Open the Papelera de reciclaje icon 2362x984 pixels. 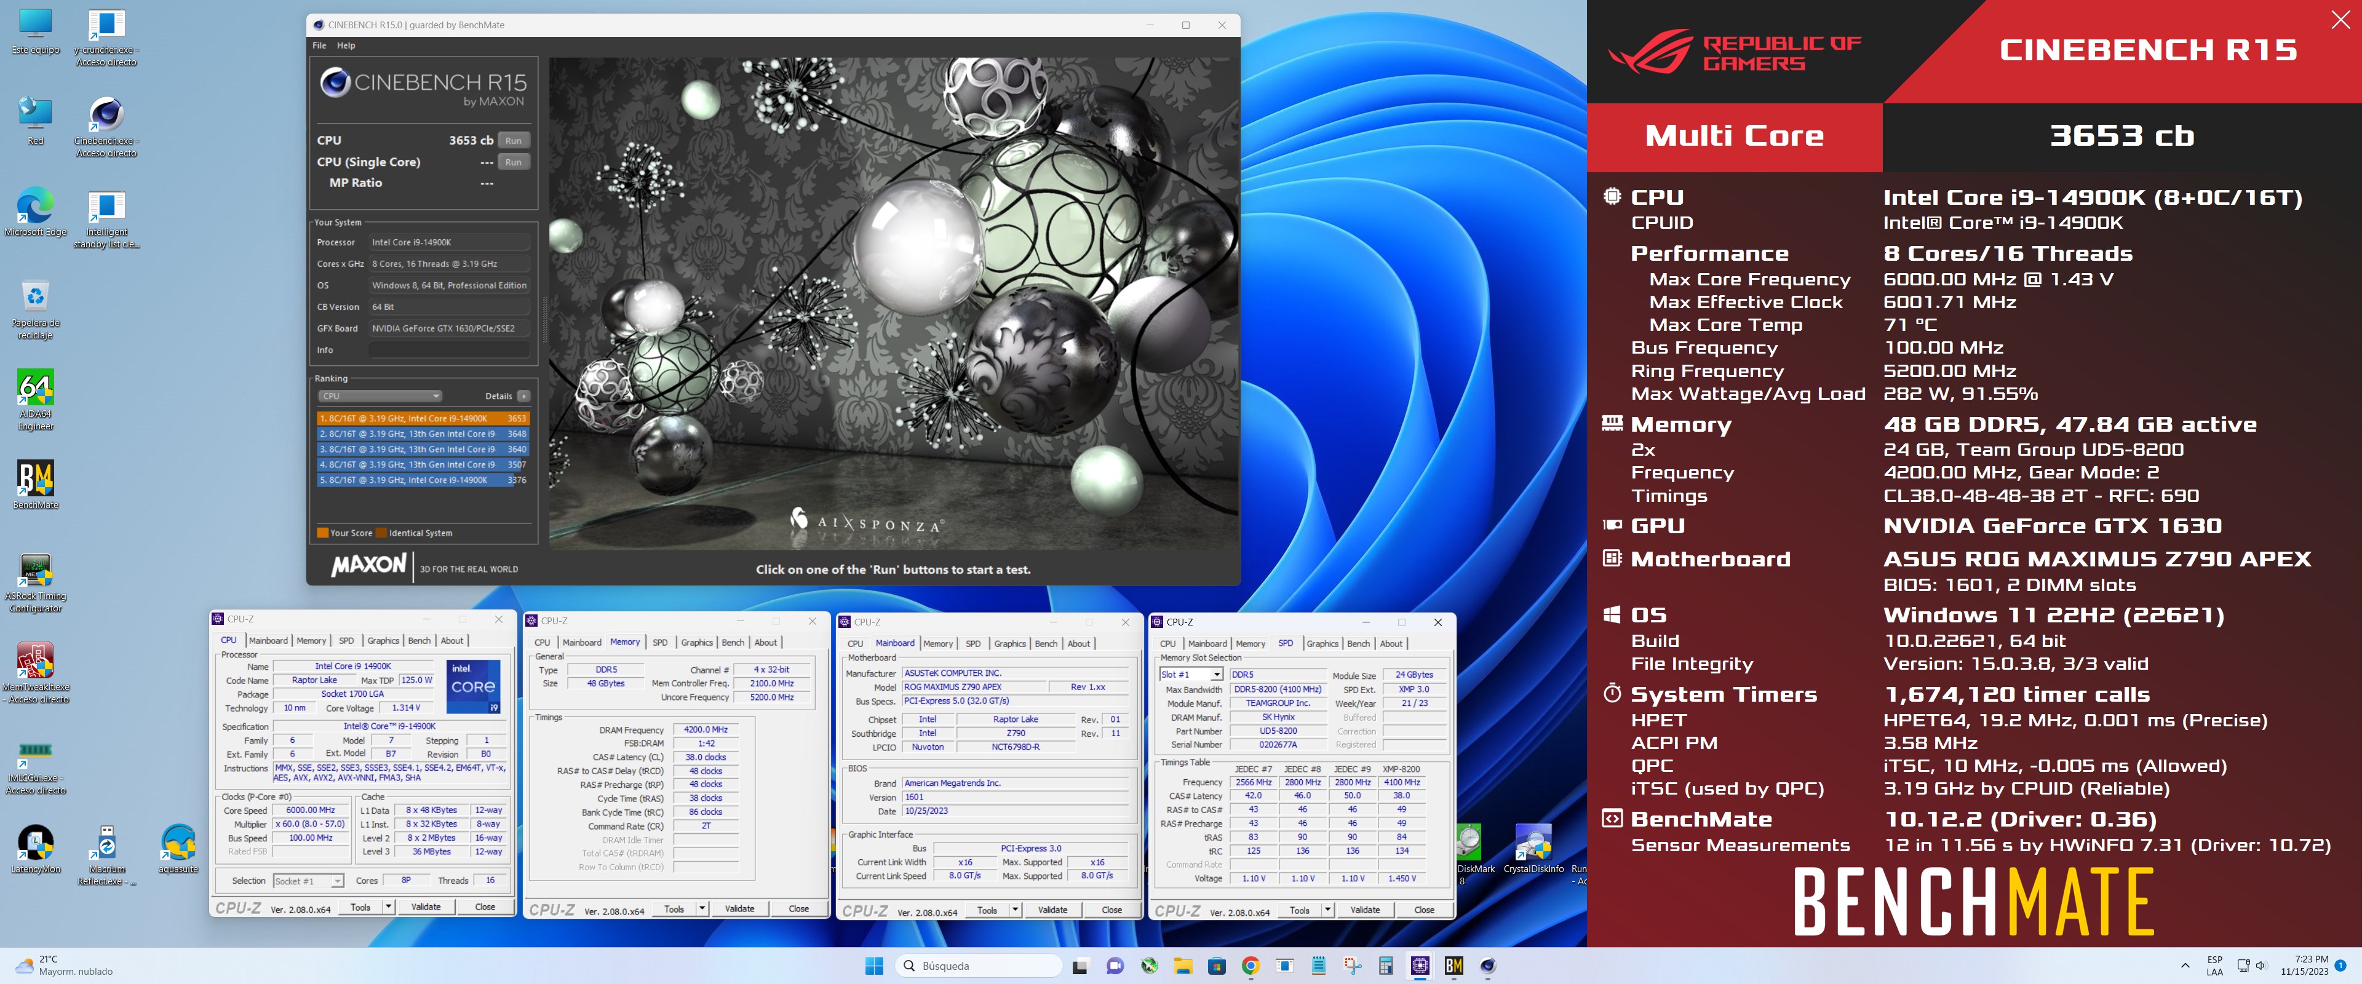coord(36,310)
